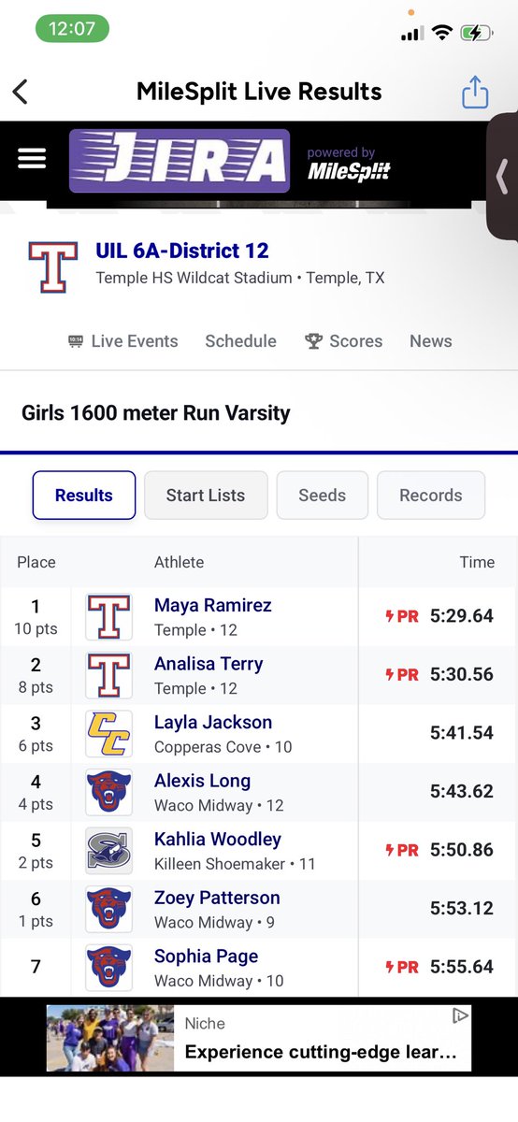518x1122 pixels.
Task: Click Killeen Shoemaker team logo
Action: coord(108,851)
